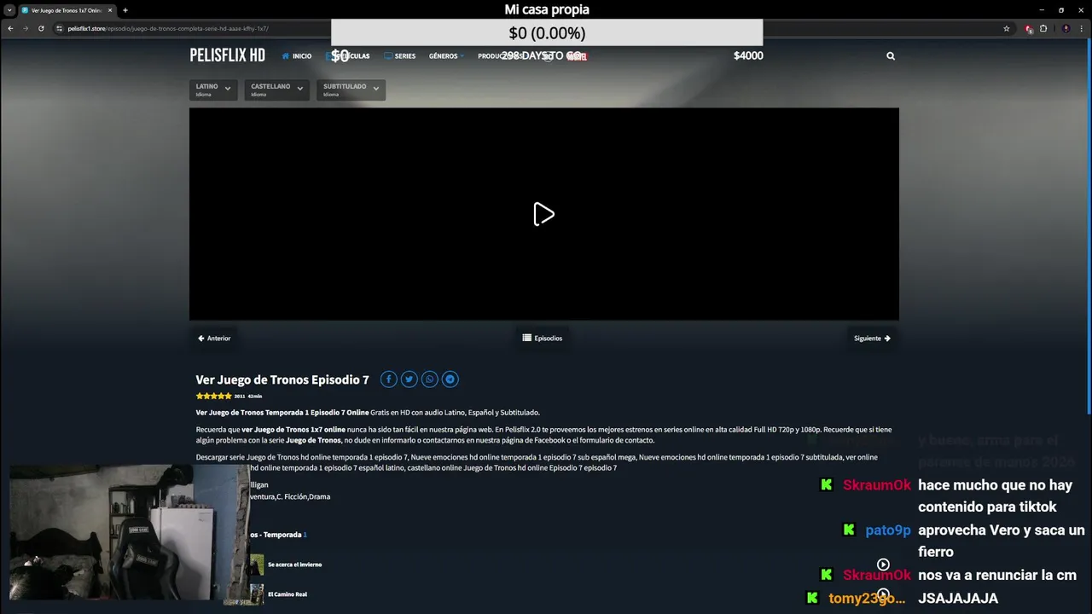Open episode Se acerca el invierno
The height and width of the screenshot is (614, 1092).
(294, 565)
